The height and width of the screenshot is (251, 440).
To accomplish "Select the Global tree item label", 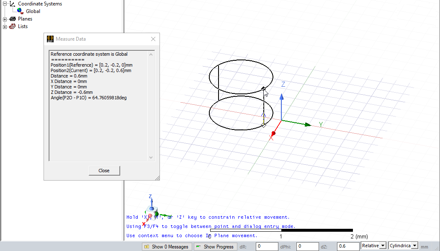I will point(33,11).
